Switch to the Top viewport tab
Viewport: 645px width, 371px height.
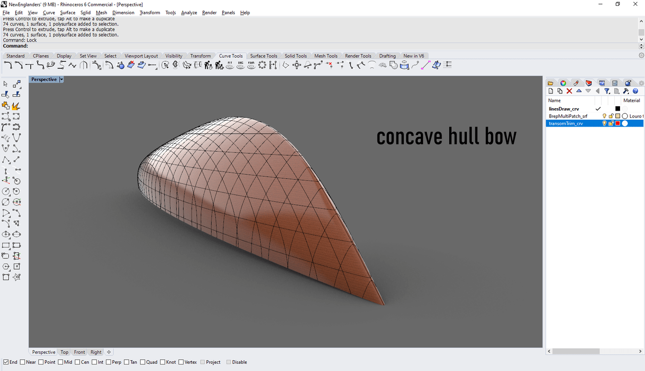[65, 352]
